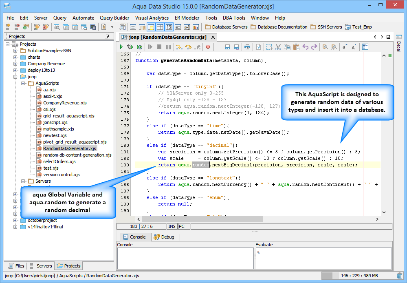Toggle the highlighted yellow panel layout button
This screenshot has height=283, width=407.
point(151,27)
